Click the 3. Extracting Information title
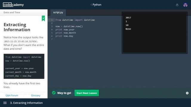 27,103
